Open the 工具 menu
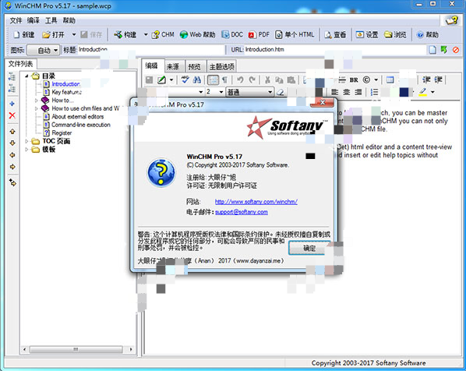The image size is (466, 371). tap(51, 20)
